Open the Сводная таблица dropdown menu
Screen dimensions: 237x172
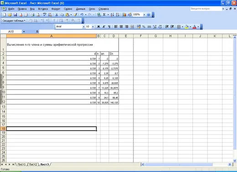tap(14, 21)
